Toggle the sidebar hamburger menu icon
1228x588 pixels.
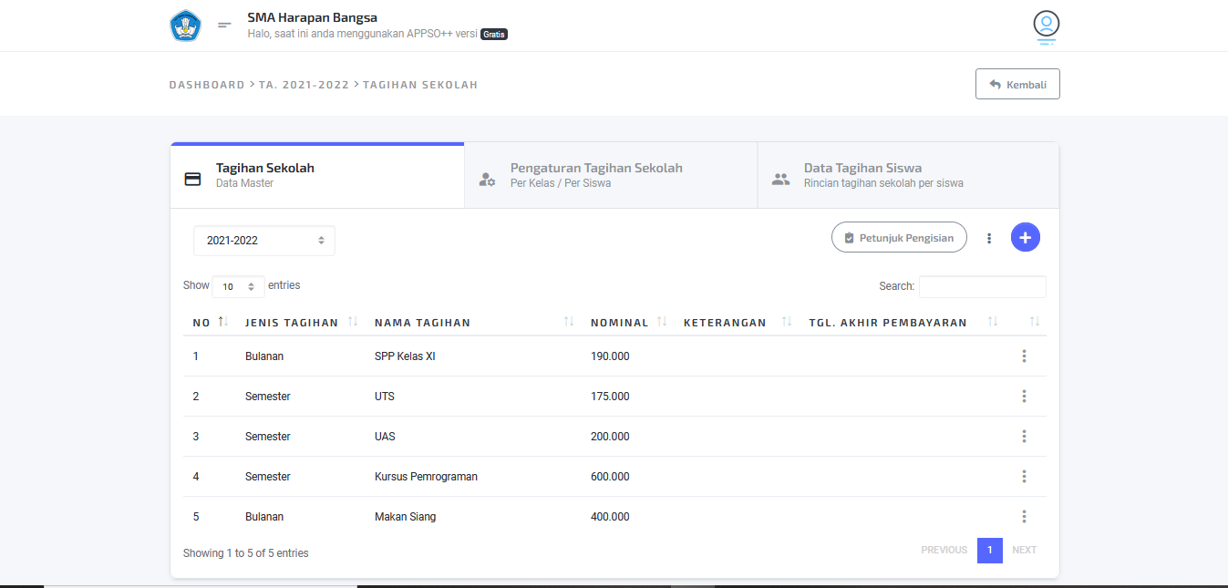pyautogui.click(x=224, y=26)
